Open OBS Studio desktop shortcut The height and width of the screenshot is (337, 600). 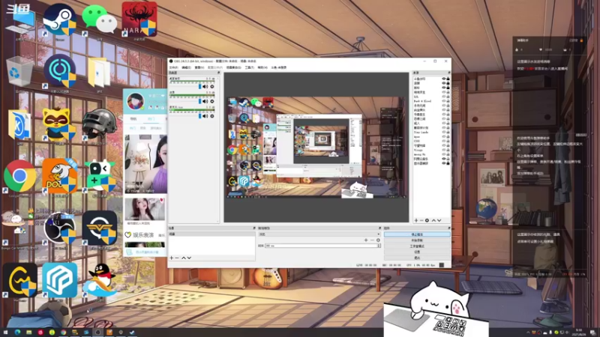(x=60, y=228)
